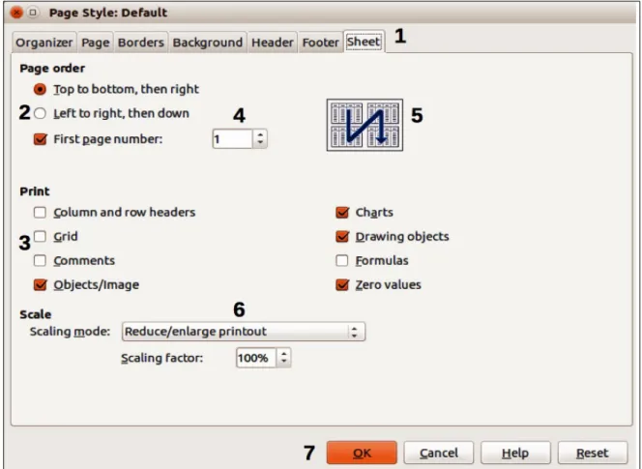
Task: Enable Formulas printing checkbox
Action: (342, 260)
